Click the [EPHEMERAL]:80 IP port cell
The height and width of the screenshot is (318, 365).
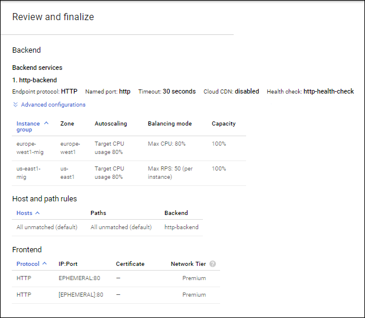(81, 295)
